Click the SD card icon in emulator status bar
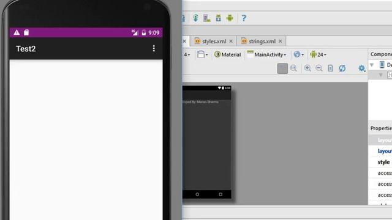Viewport: 392px width, 220px height. pyautogui.click(x=26, y=32)
